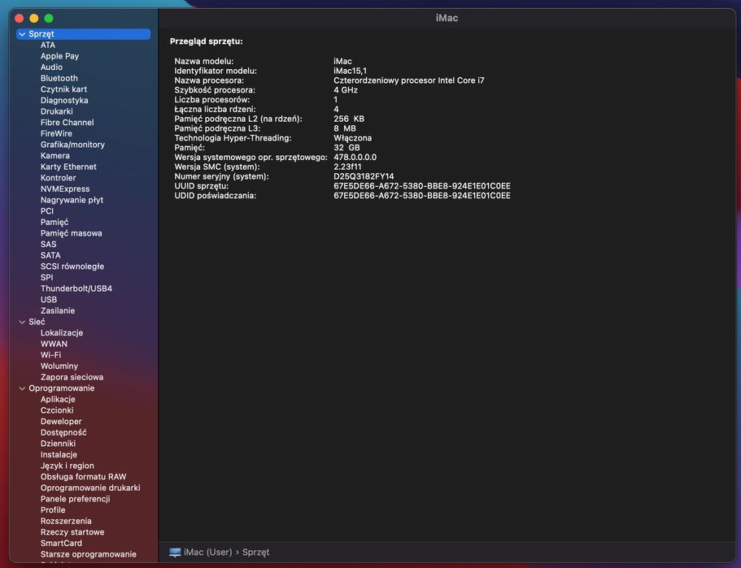Select Sprzęt in the bottom path bar
The height and width of the screenshot is (568, 741).
click(255, 552)
